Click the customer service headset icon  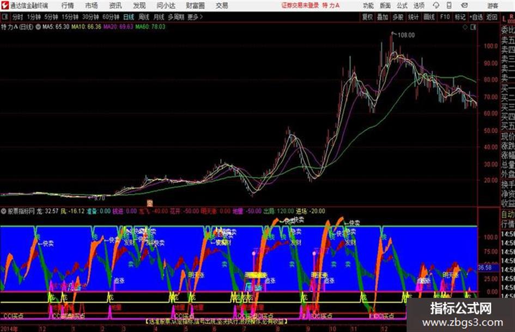click(436, 5)
